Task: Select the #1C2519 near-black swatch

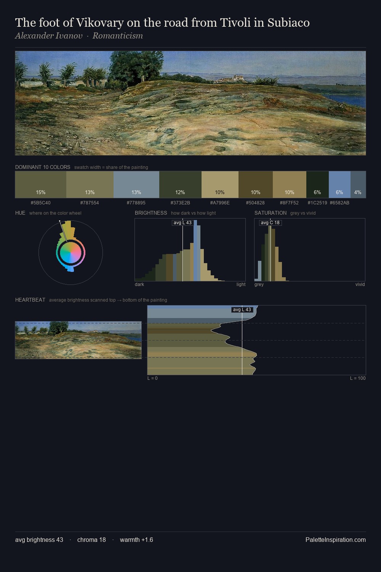Action: [317, 185]
